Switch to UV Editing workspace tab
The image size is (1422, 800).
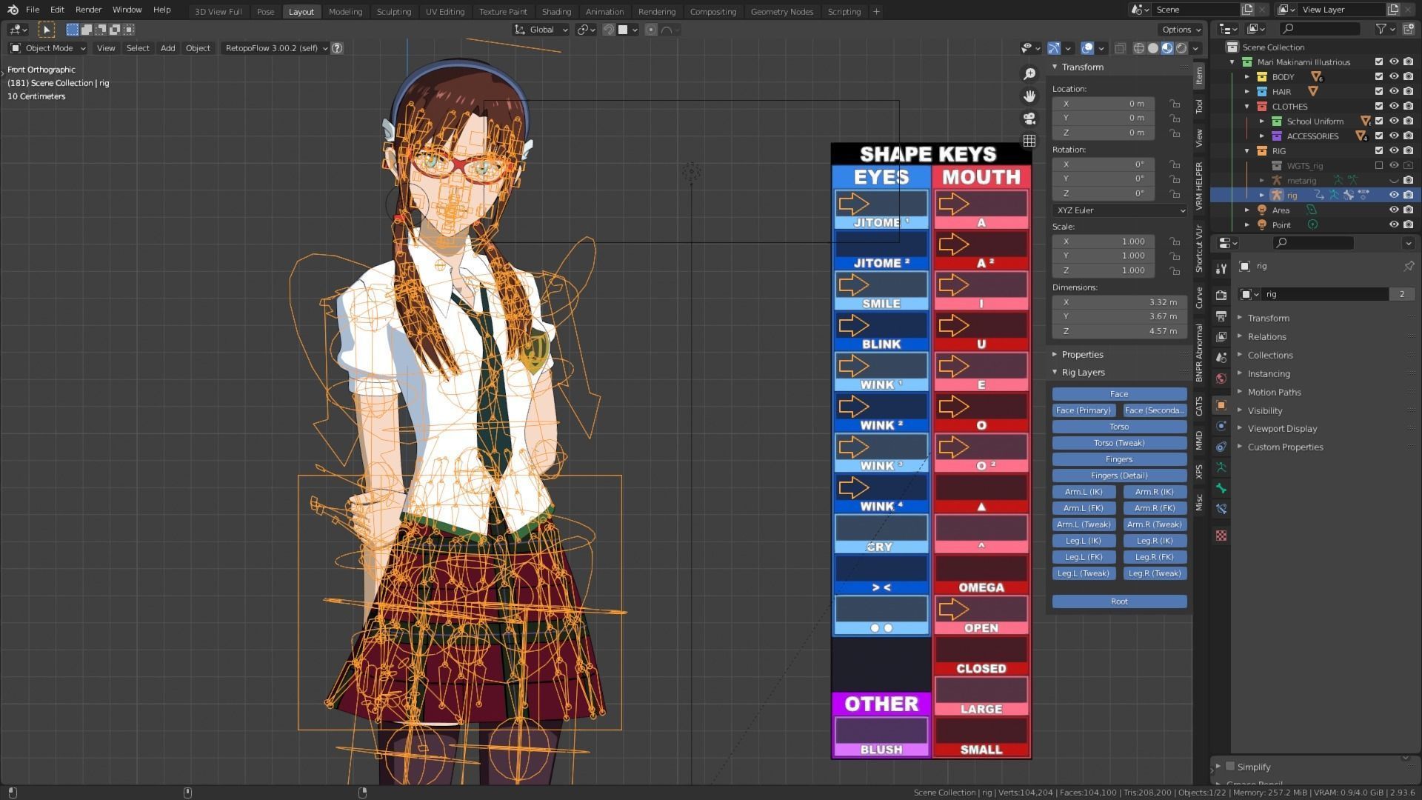(x=444, y=11)
